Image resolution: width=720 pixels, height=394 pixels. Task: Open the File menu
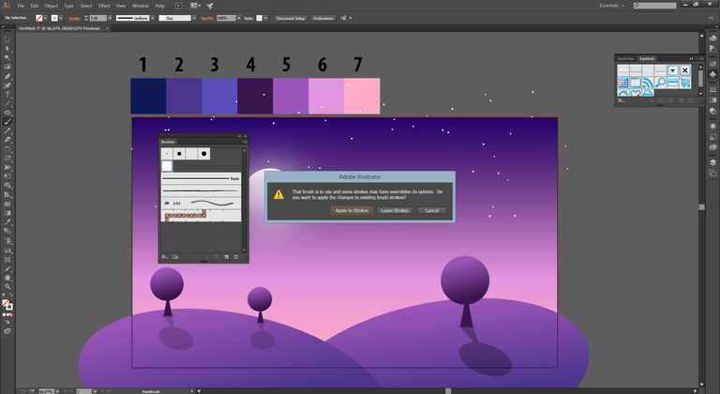coord(21,6)
